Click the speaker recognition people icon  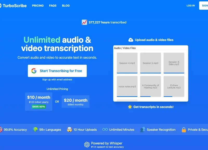tap(142, 129)
